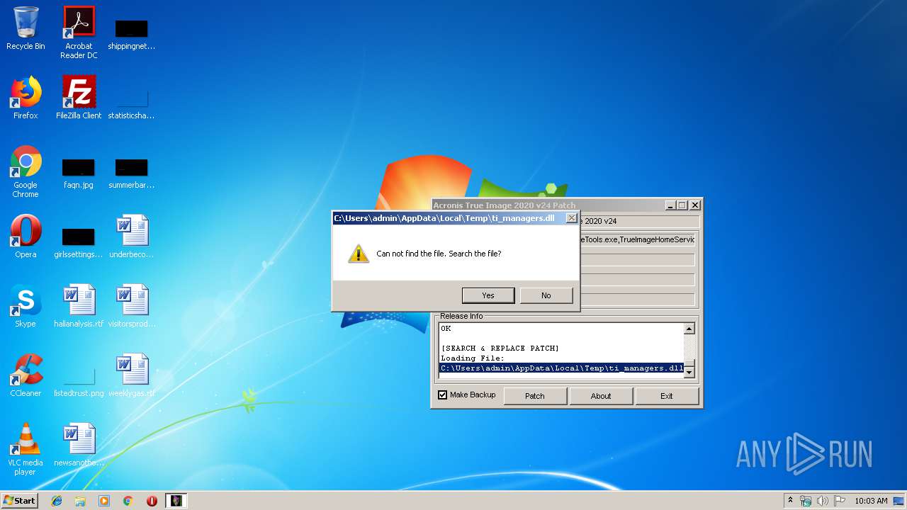
Task: Select the girlssettings desktop file
Action: tap(79, 242)
